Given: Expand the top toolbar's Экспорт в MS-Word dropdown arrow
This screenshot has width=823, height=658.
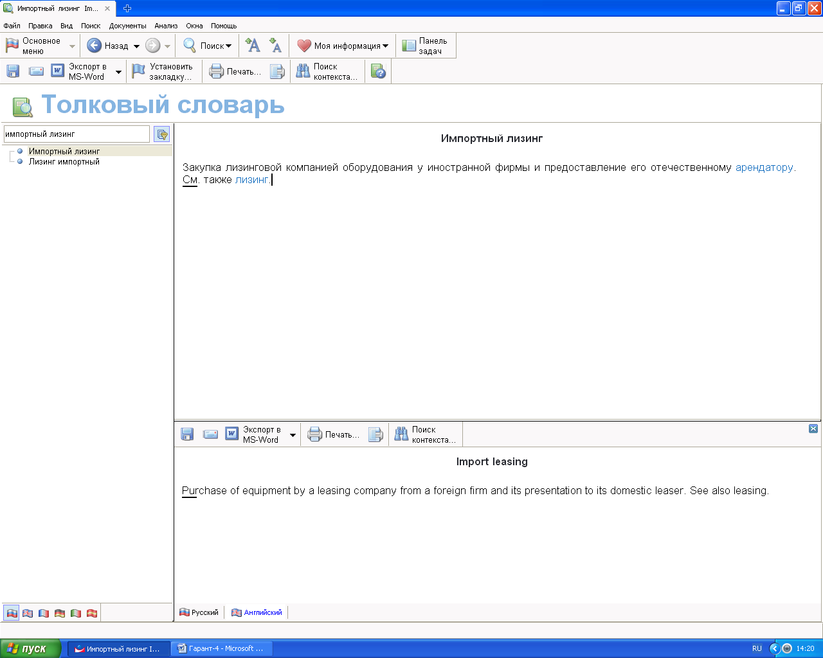Looking at the screenshot, I should (x=118, y=72).
